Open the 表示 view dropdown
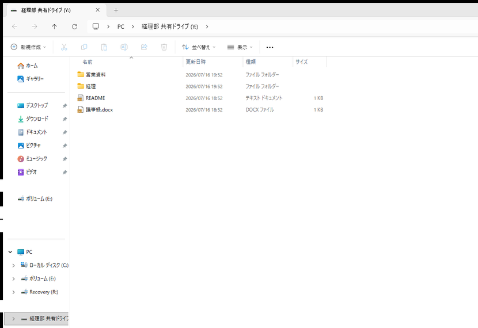The width and height of the screenshot is (478, 328). [240, 47]
